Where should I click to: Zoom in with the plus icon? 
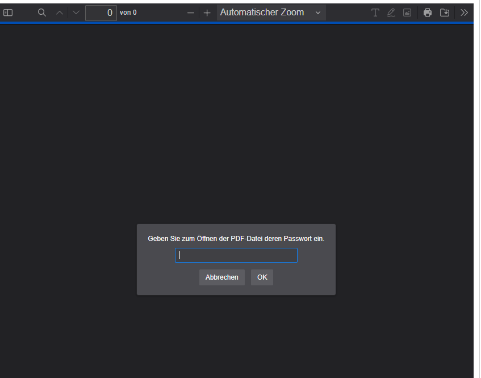[x=207, y=13]
